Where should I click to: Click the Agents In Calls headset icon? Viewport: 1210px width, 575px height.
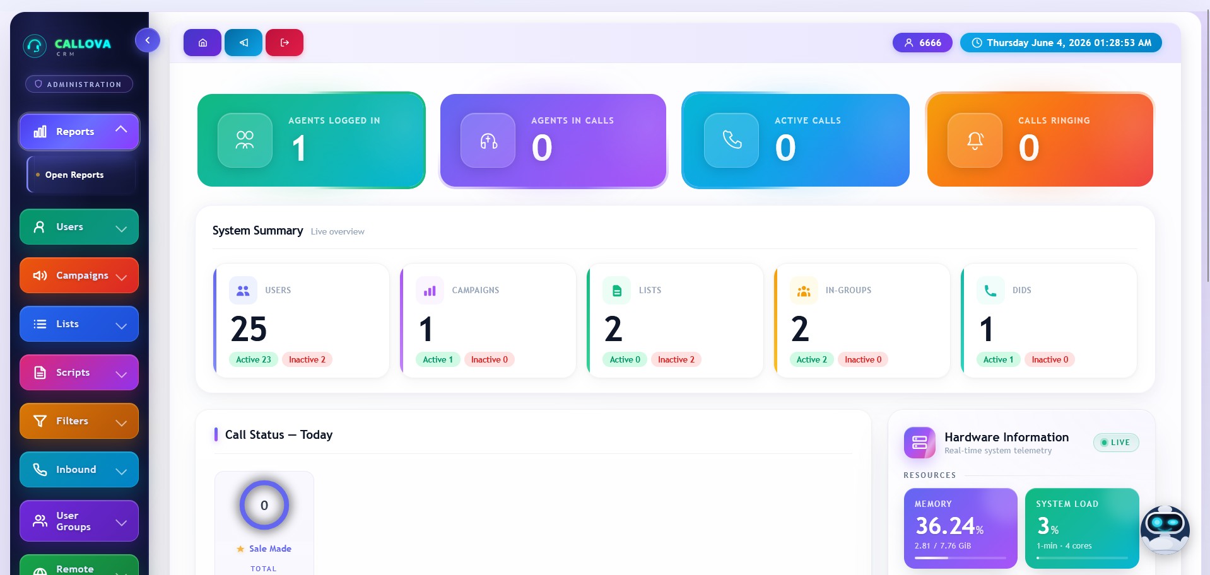point(488,140)
